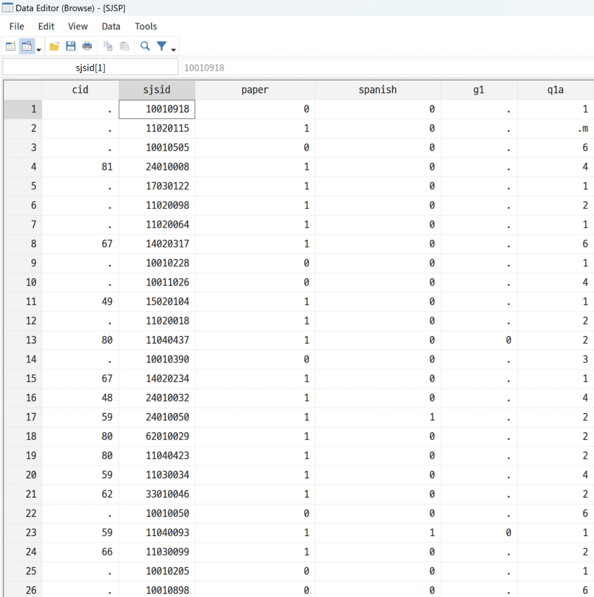Open the dropdown beside the Browse icon
The image size is (594, 597).
[x=38, y=49]
